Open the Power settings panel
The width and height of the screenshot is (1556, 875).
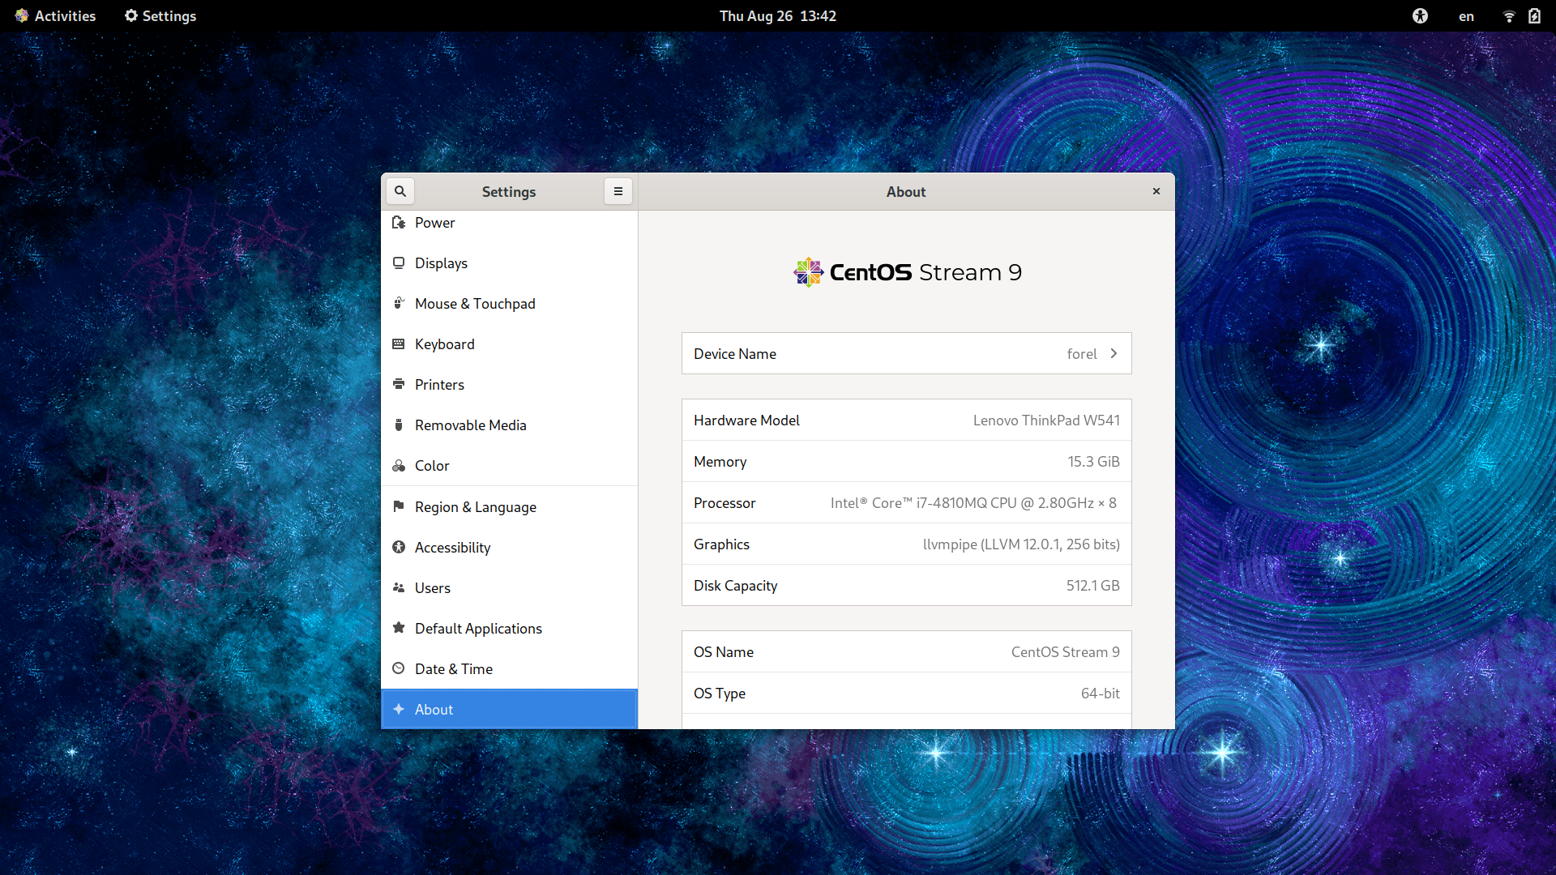click(x=509, y=223)
